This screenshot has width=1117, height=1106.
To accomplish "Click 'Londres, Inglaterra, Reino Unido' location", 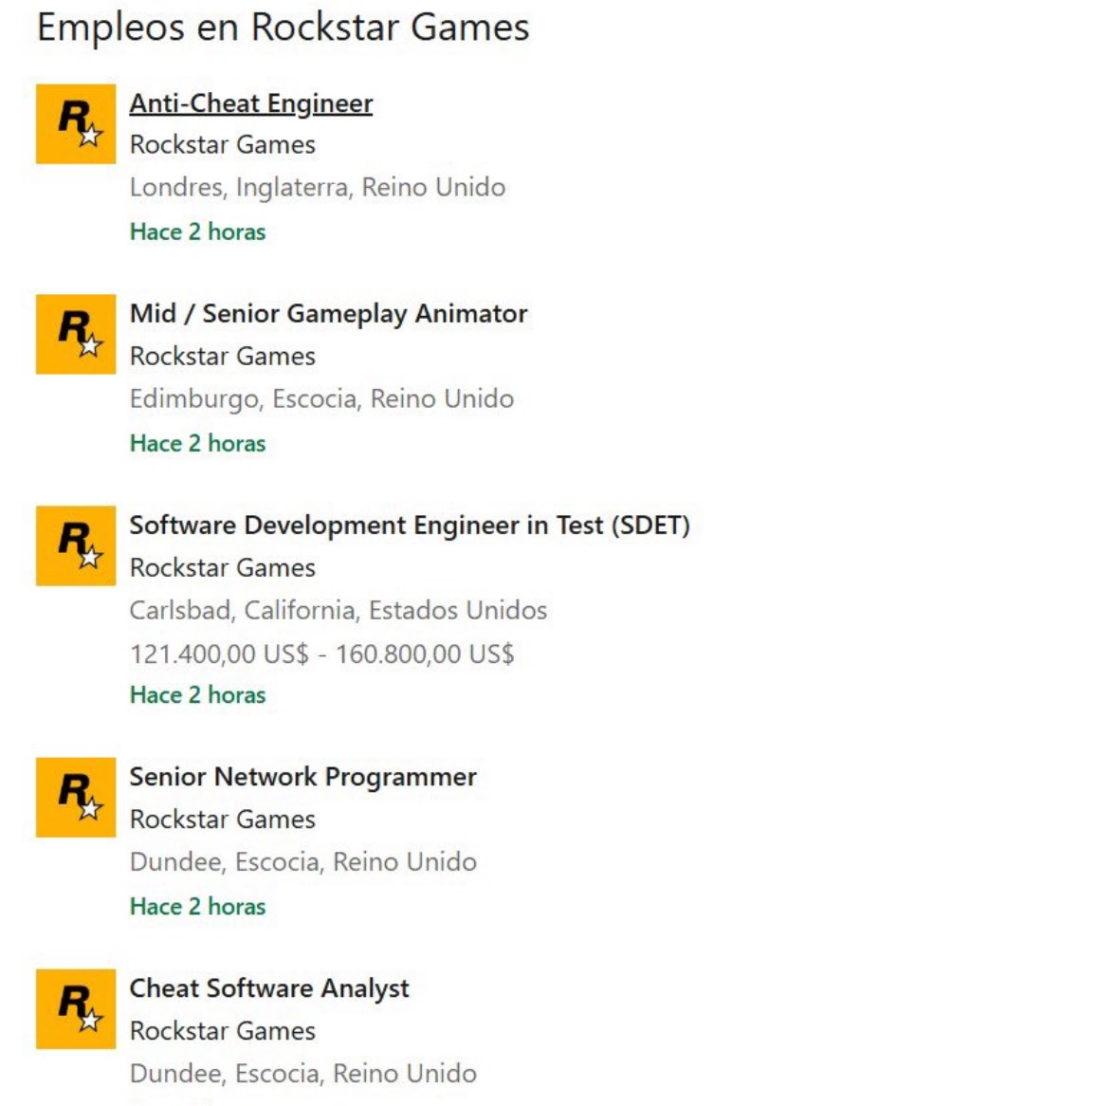I will pos(318,188).
